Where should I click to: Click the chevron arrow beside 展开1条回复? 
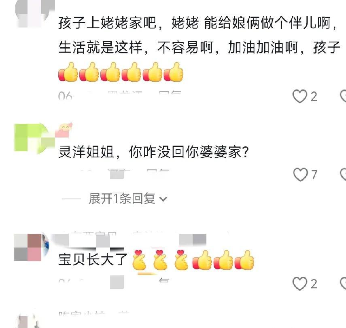click(x=163, y=199)
